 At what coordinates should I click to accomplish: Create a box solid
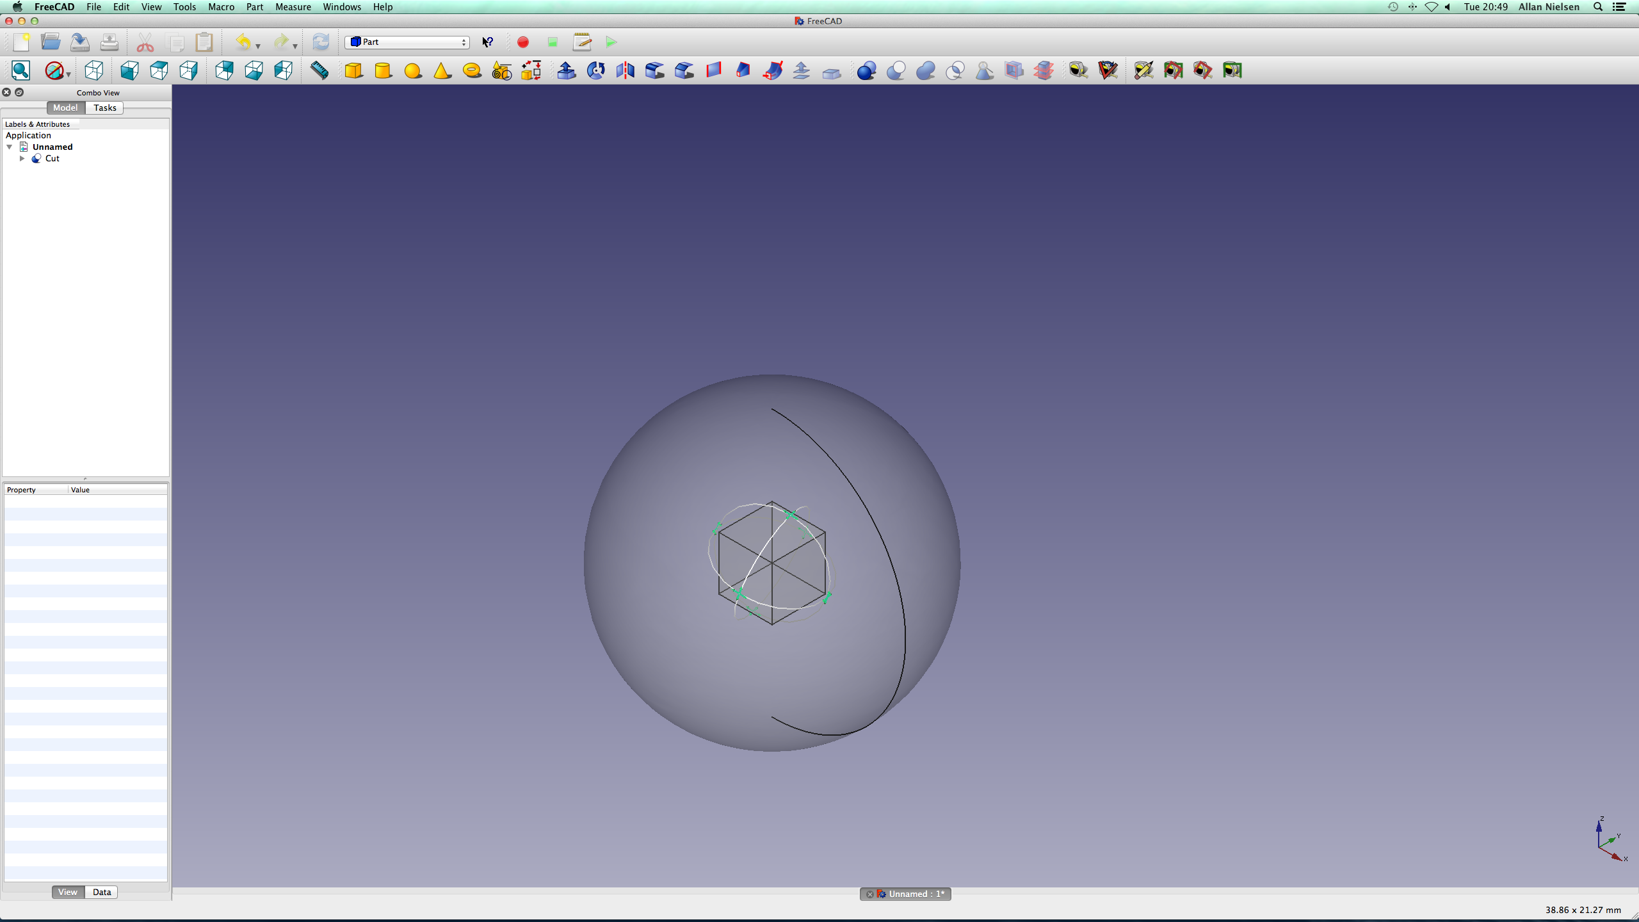pos(354,70)
